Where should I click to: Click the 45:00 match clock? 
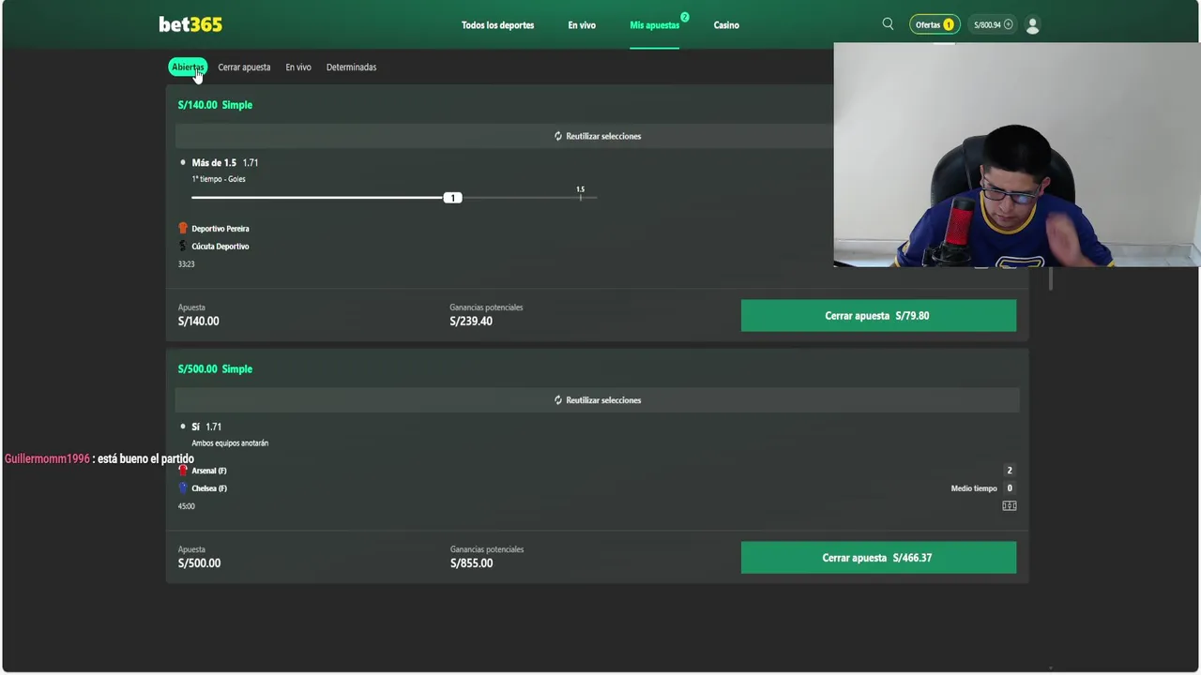(187, 506)
